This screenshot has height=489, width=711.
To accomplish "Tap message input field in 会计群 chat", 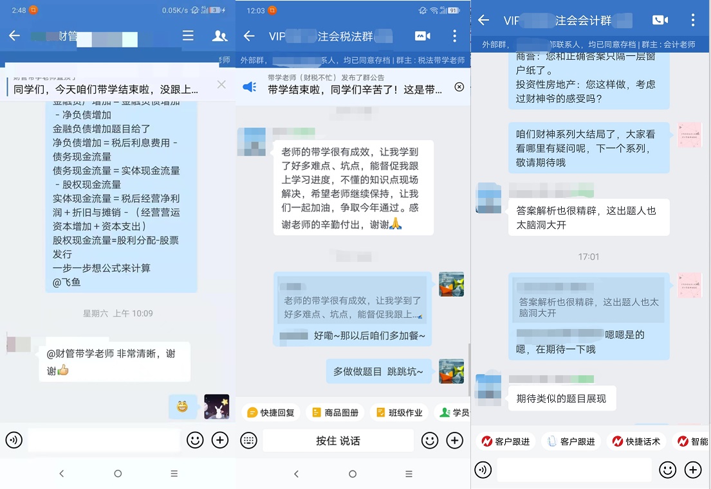I will click(574, 470).
